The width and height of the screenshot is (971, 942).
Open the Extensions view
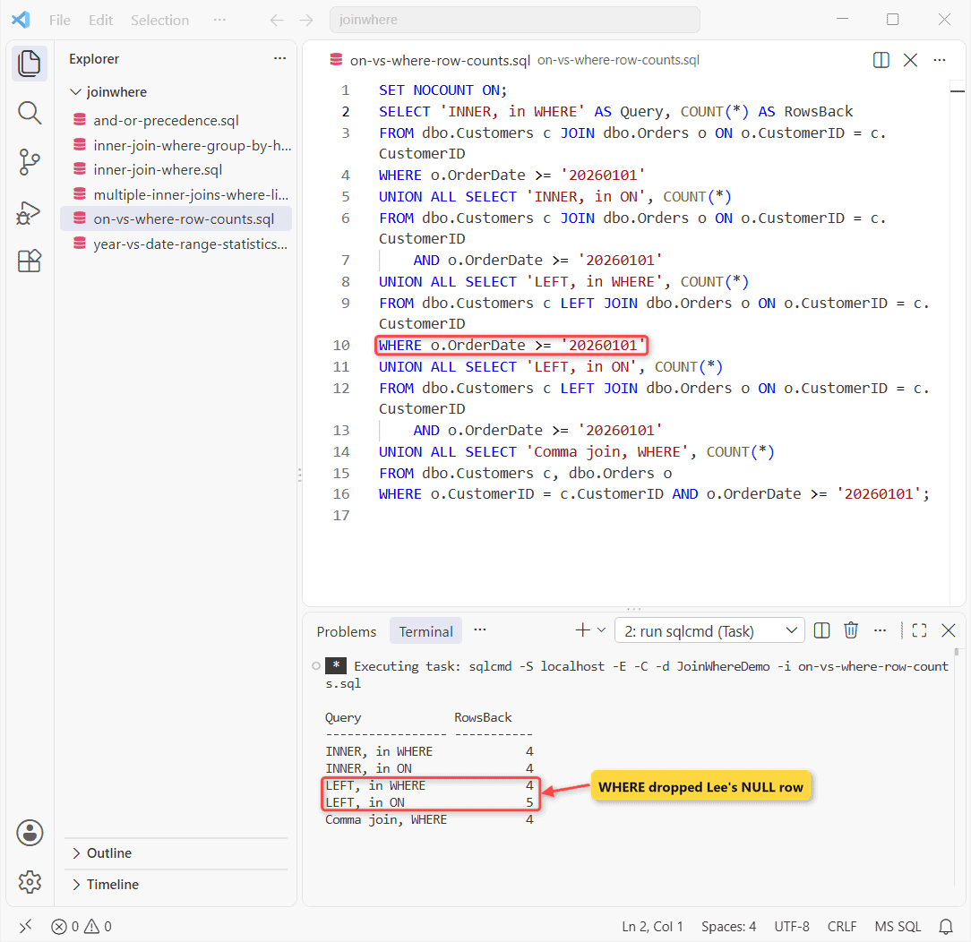click(x=29, y=261)
